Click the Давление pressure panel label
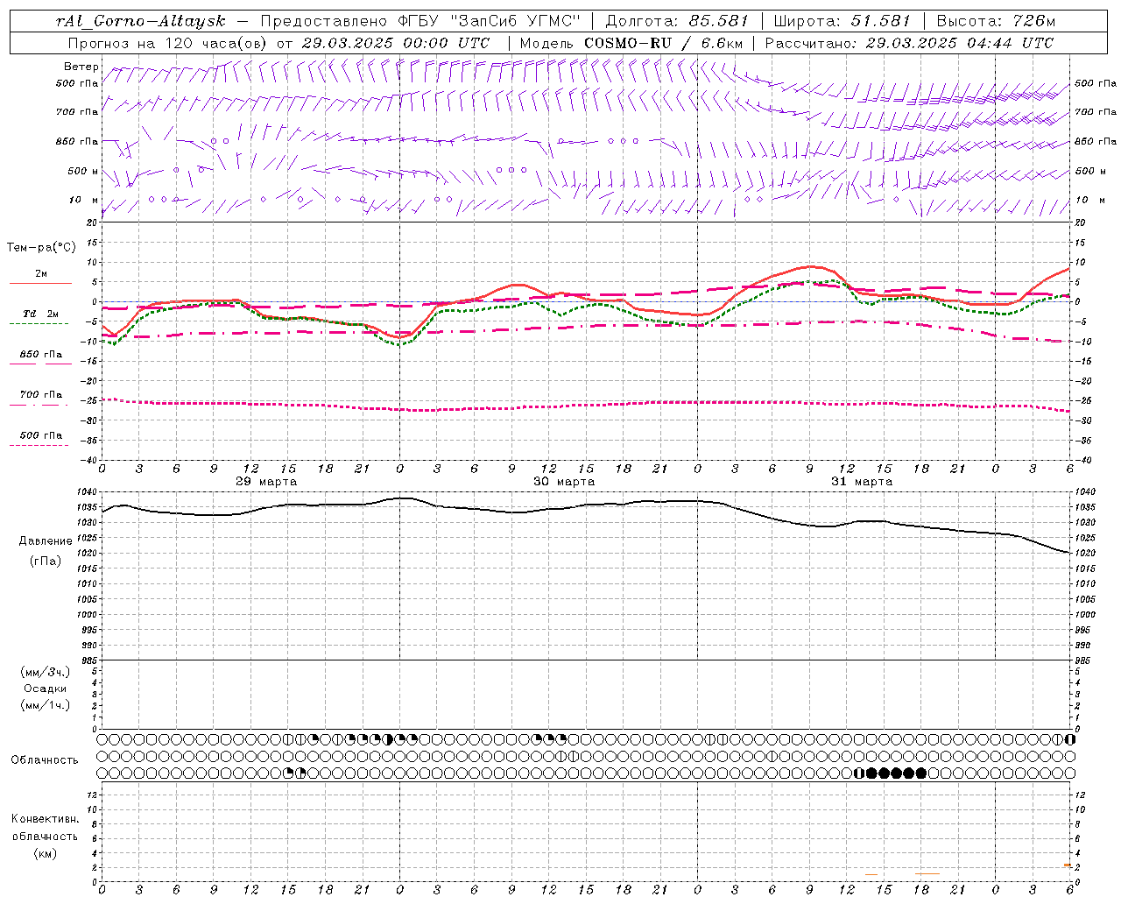Screen dimensions: 1121x897 pos(46,541)
